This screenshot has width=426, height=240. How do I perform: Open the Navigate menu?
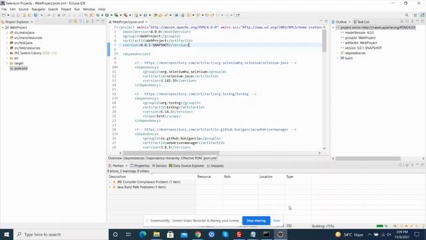point(38,9)
